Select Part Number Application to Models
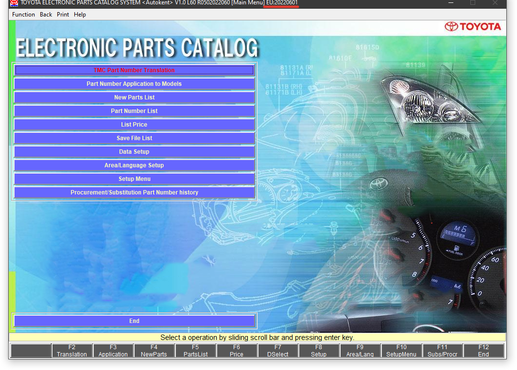The width and height of the screenshot is (517, 370). [x=134, y=84]
